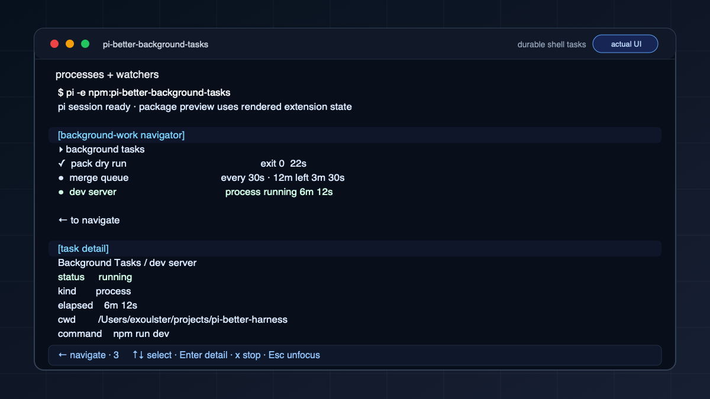Click the 'status' field label
Screen dimensions: 710x399
pyautogui.click(x=71, y=277)
